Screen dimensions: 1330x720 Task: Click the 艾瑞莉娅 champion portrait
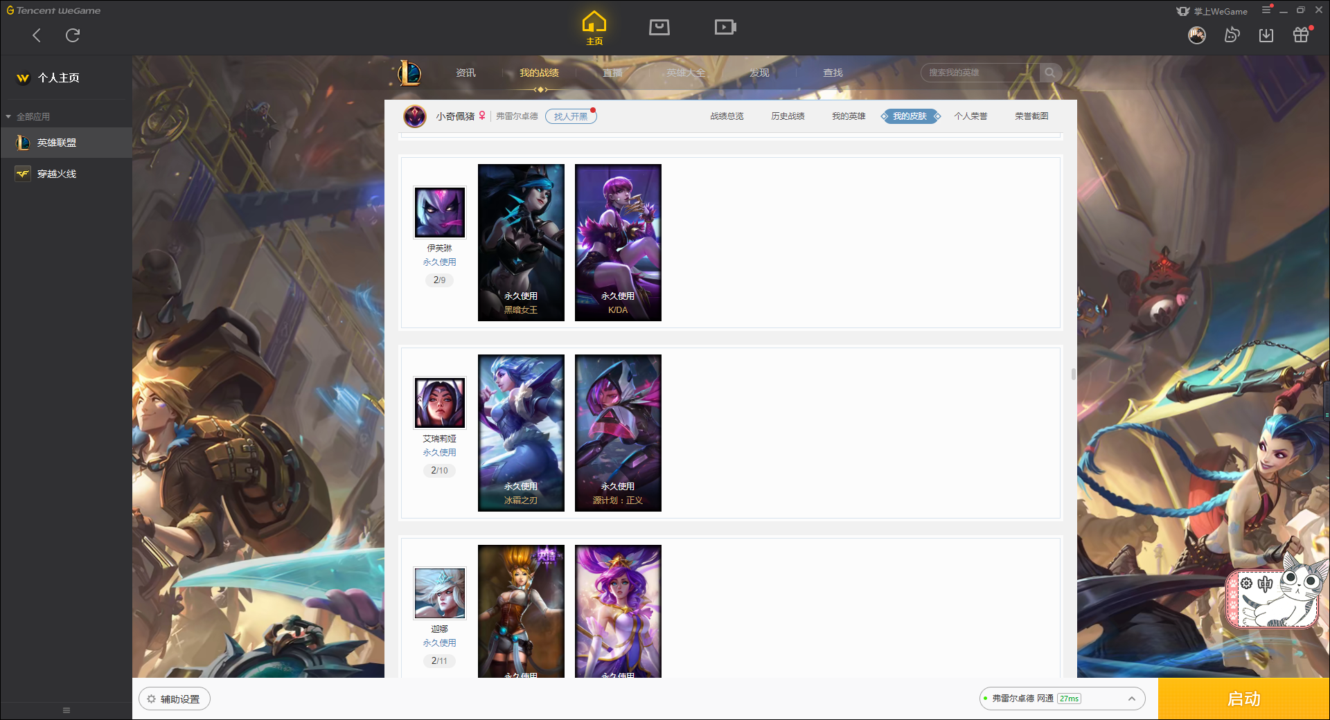(x=440, y=403)
